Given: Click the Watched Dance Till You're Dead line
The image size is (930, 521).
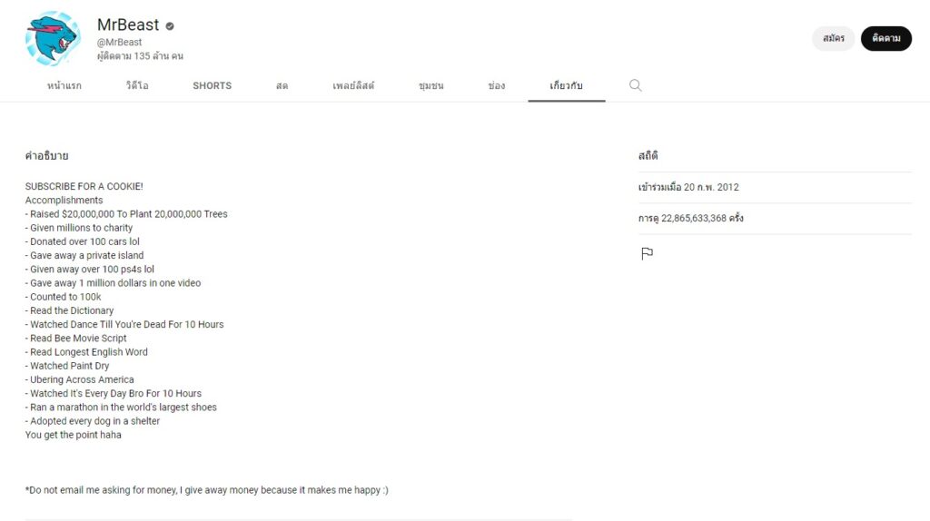Looking at the screenshot, I should 124,324.
